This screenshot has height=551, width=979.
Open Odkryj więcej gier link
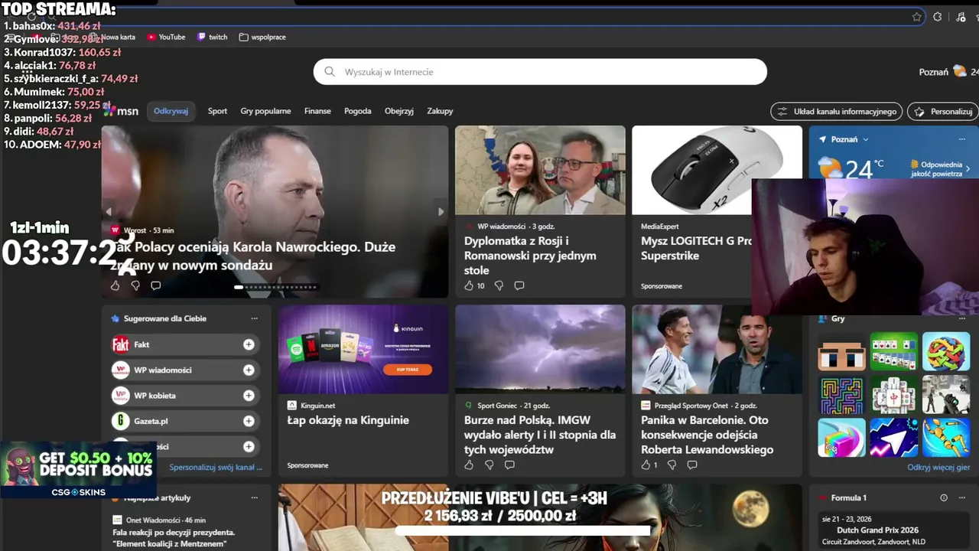coord(938,467)
